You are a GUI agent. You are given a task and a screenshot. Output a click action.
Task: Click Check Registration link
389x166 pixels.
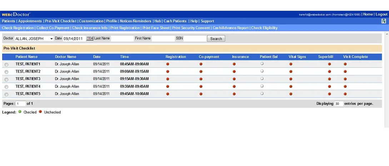pyautogui.click(x=18, y=28)
